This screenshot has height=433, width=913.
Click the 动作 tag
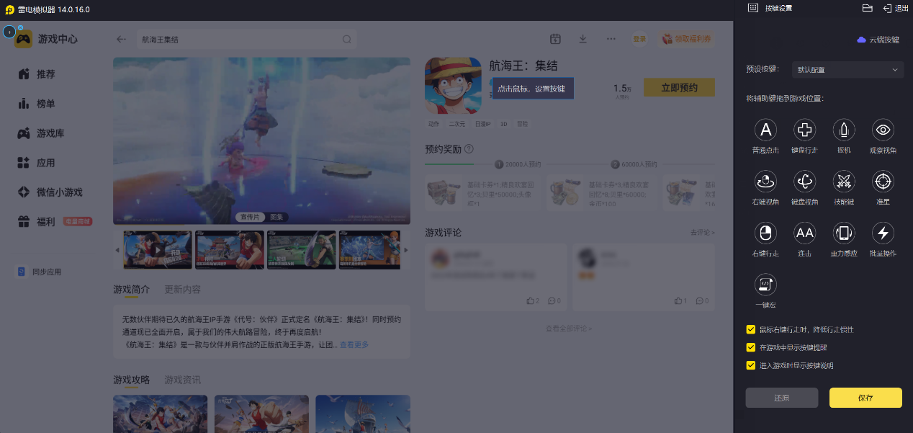tap(434, 124)
